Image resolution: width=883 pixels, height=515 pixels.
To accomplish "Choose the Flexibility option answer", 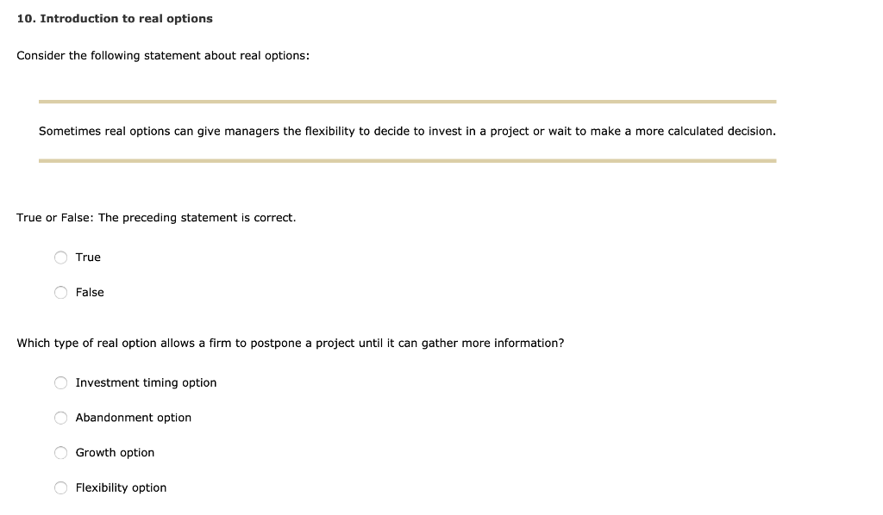I will 60,487.
